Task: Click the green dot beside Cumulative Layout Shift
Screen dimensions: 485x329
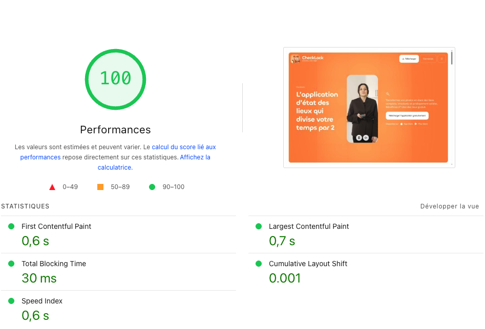Action: [x=259, y=264]
